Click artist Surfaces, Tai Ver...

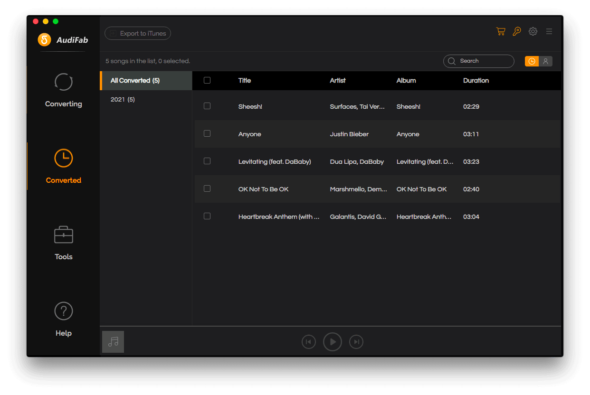point(357,107)
